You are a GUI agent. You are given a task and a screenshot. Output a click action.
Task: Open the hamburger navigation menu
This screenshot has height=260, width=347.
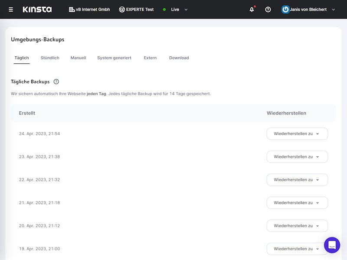(11, 10)
